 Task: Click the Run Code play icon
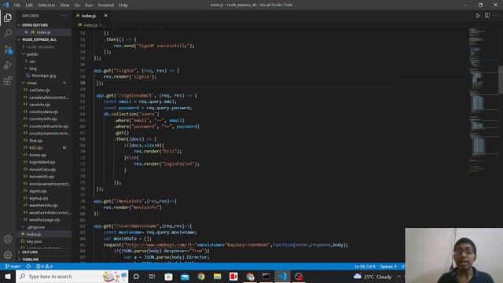tap(478, 16)
